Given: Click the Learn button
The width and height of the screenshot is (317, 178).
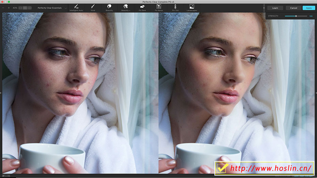Looking at the screenshot, I should [x=275, y=8].
